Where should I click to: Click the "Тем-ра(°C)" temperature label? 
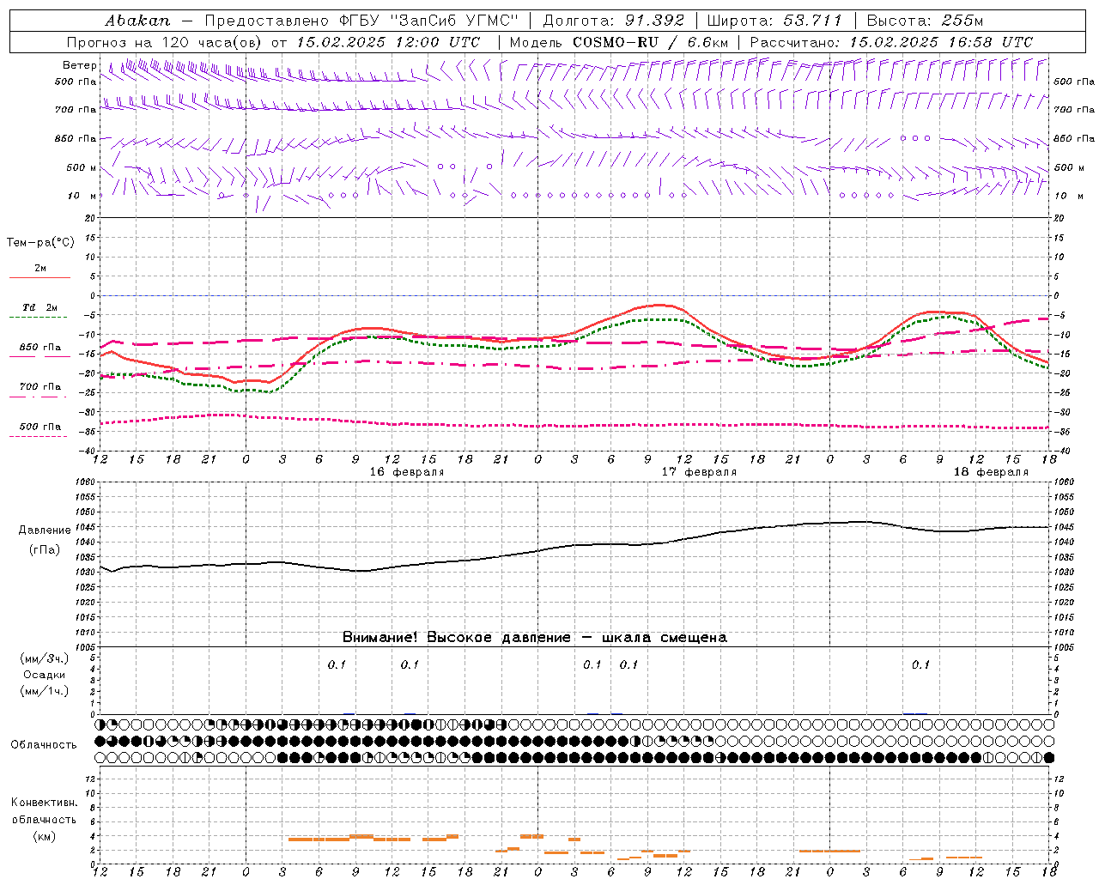point(40,243)
